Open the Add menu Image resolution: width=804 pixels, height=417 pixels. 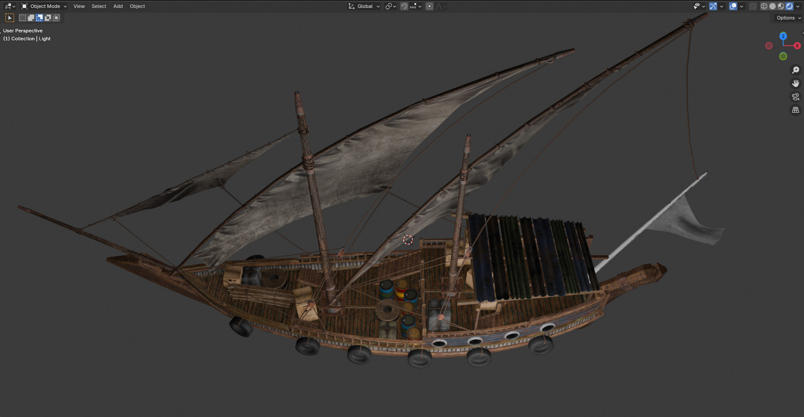(x=118, y=6)
